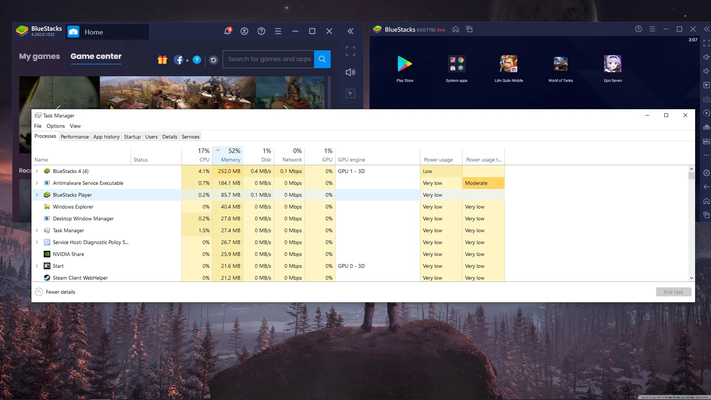Click End task button
The height and width of the screenshot is (400, 711).
click(673, 292)
